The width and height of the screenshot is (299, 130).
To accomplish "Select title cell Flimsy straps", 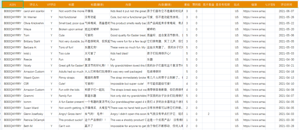I will (x=71, y=77).
